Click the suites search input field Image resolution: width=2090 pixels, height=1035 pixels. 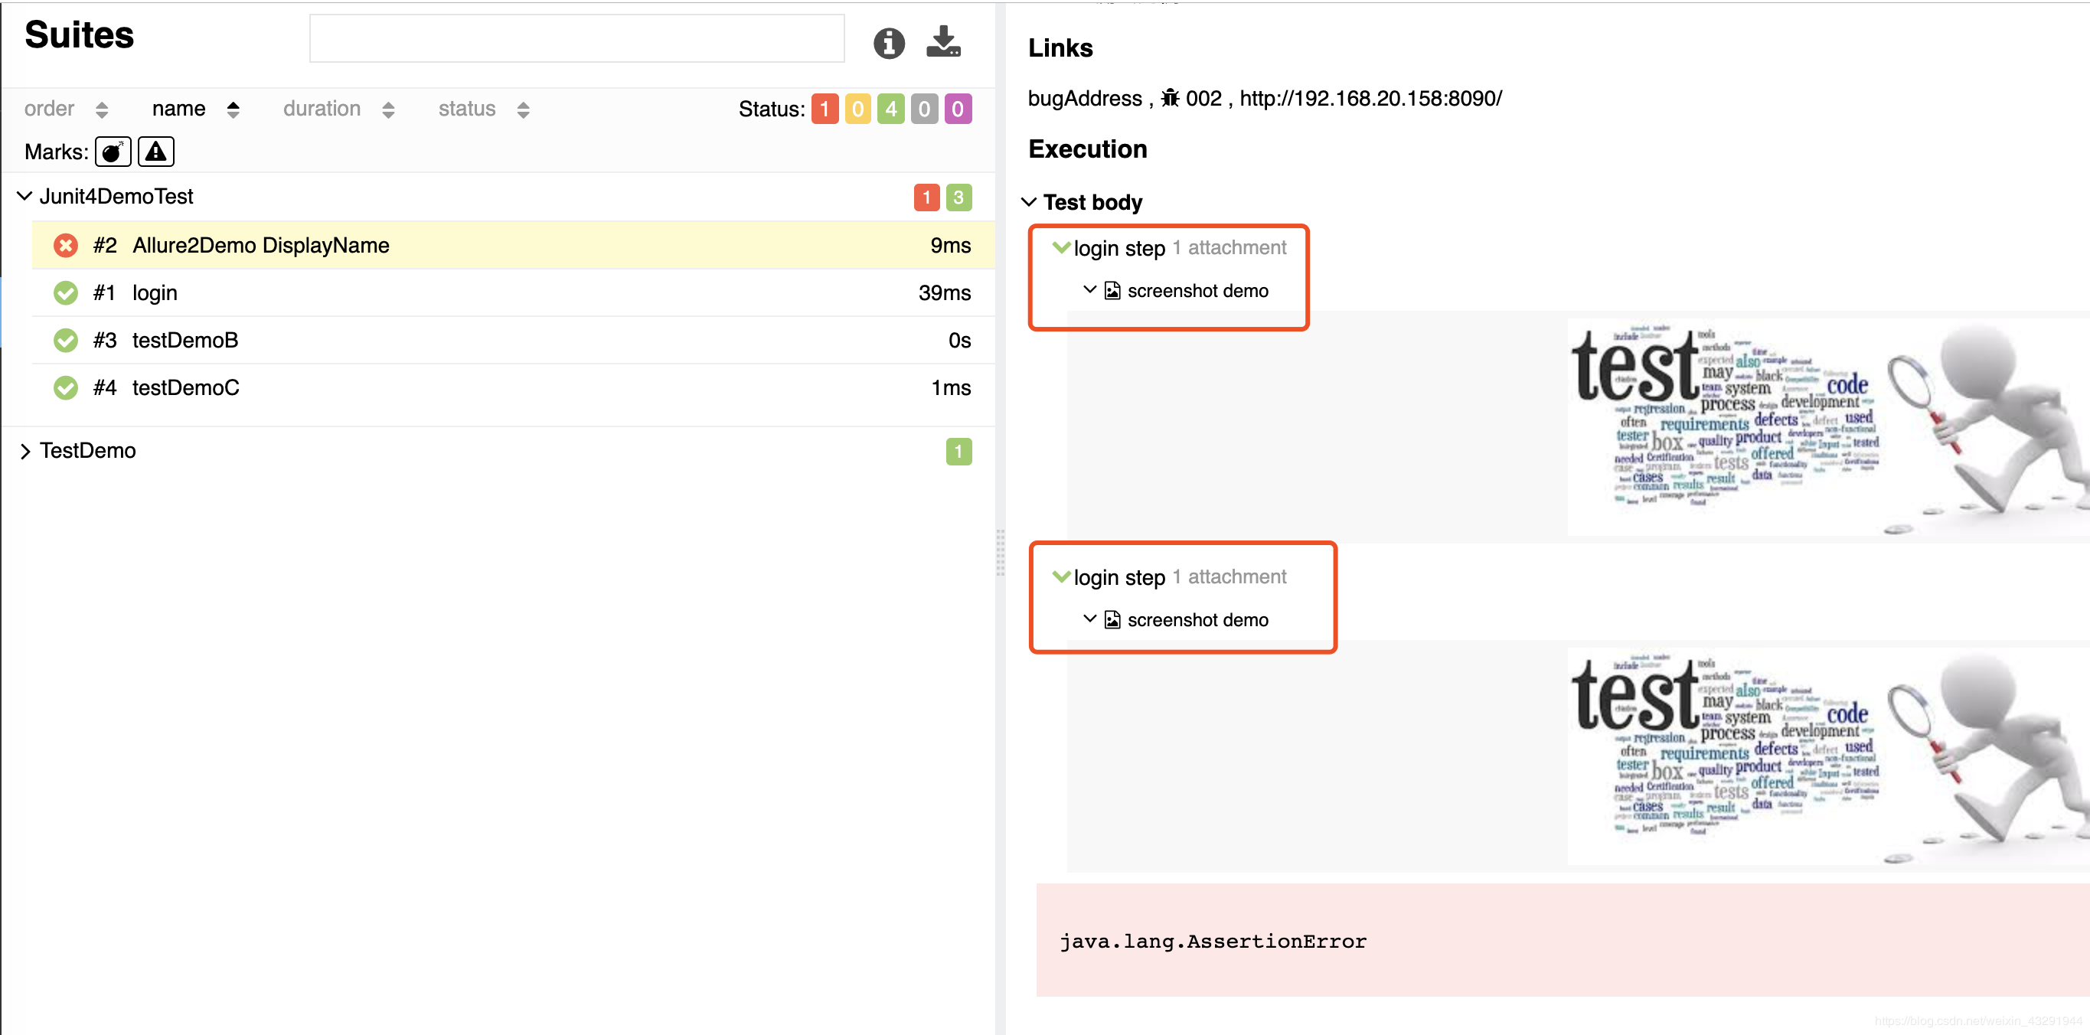(x=576, y=39)
